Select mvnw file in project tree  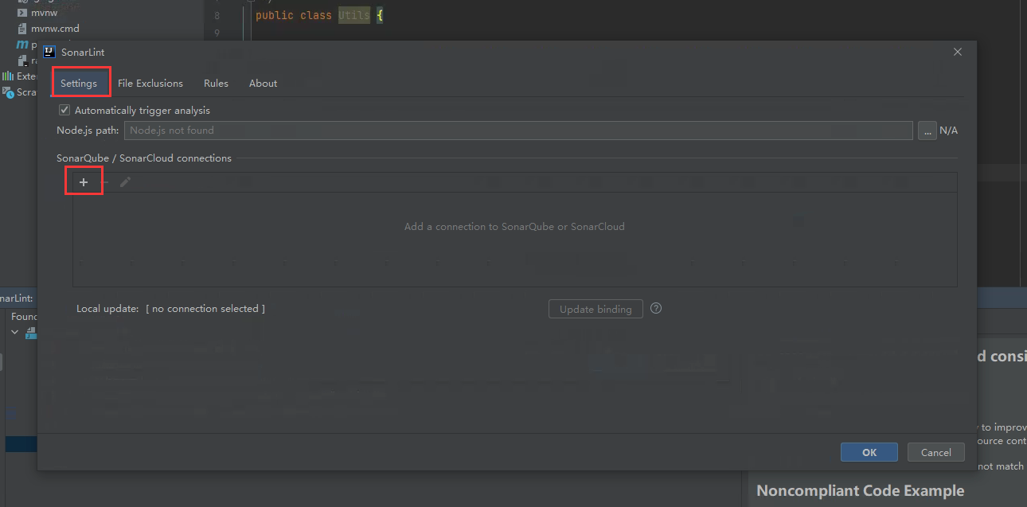click(44, 13)
